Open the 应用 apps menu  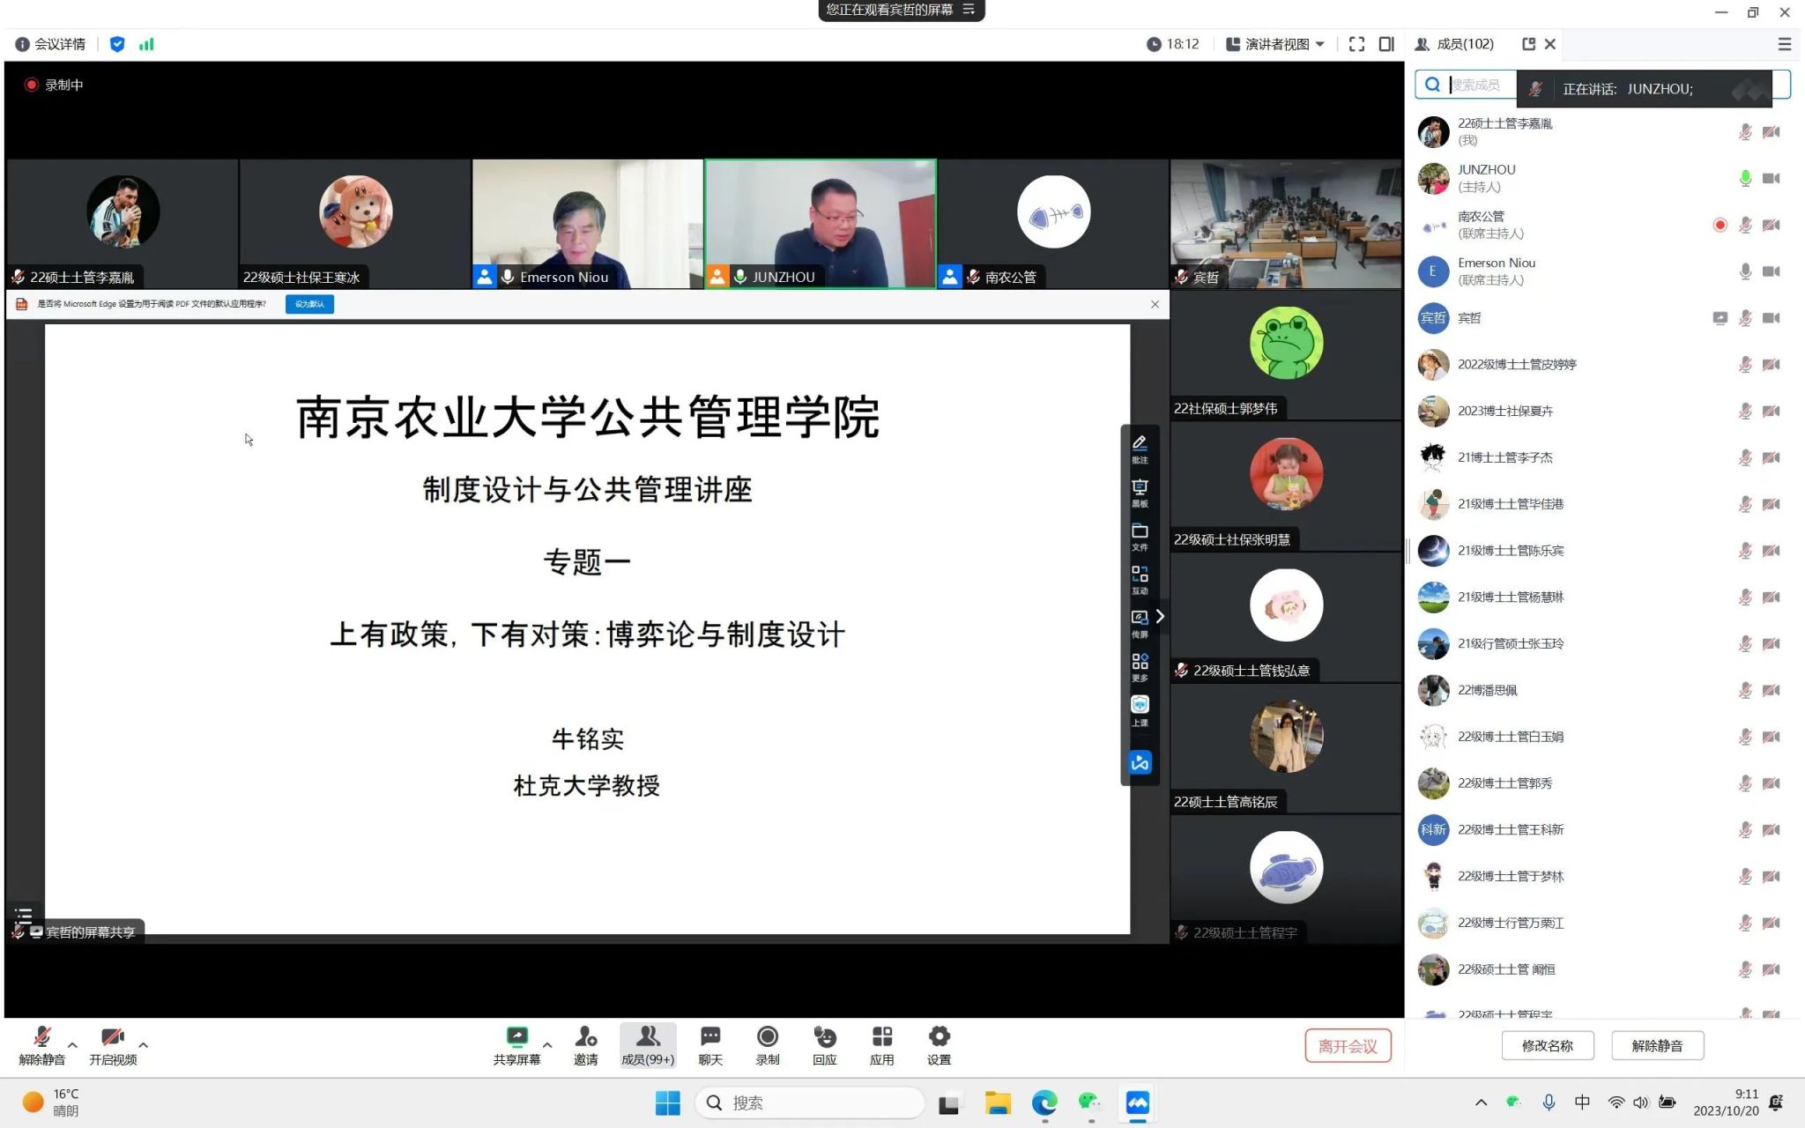point(881,1046)
